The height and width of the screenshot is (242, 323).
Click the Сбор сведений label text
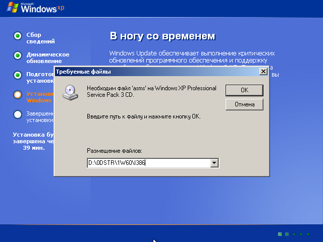(x=40, y=38)
